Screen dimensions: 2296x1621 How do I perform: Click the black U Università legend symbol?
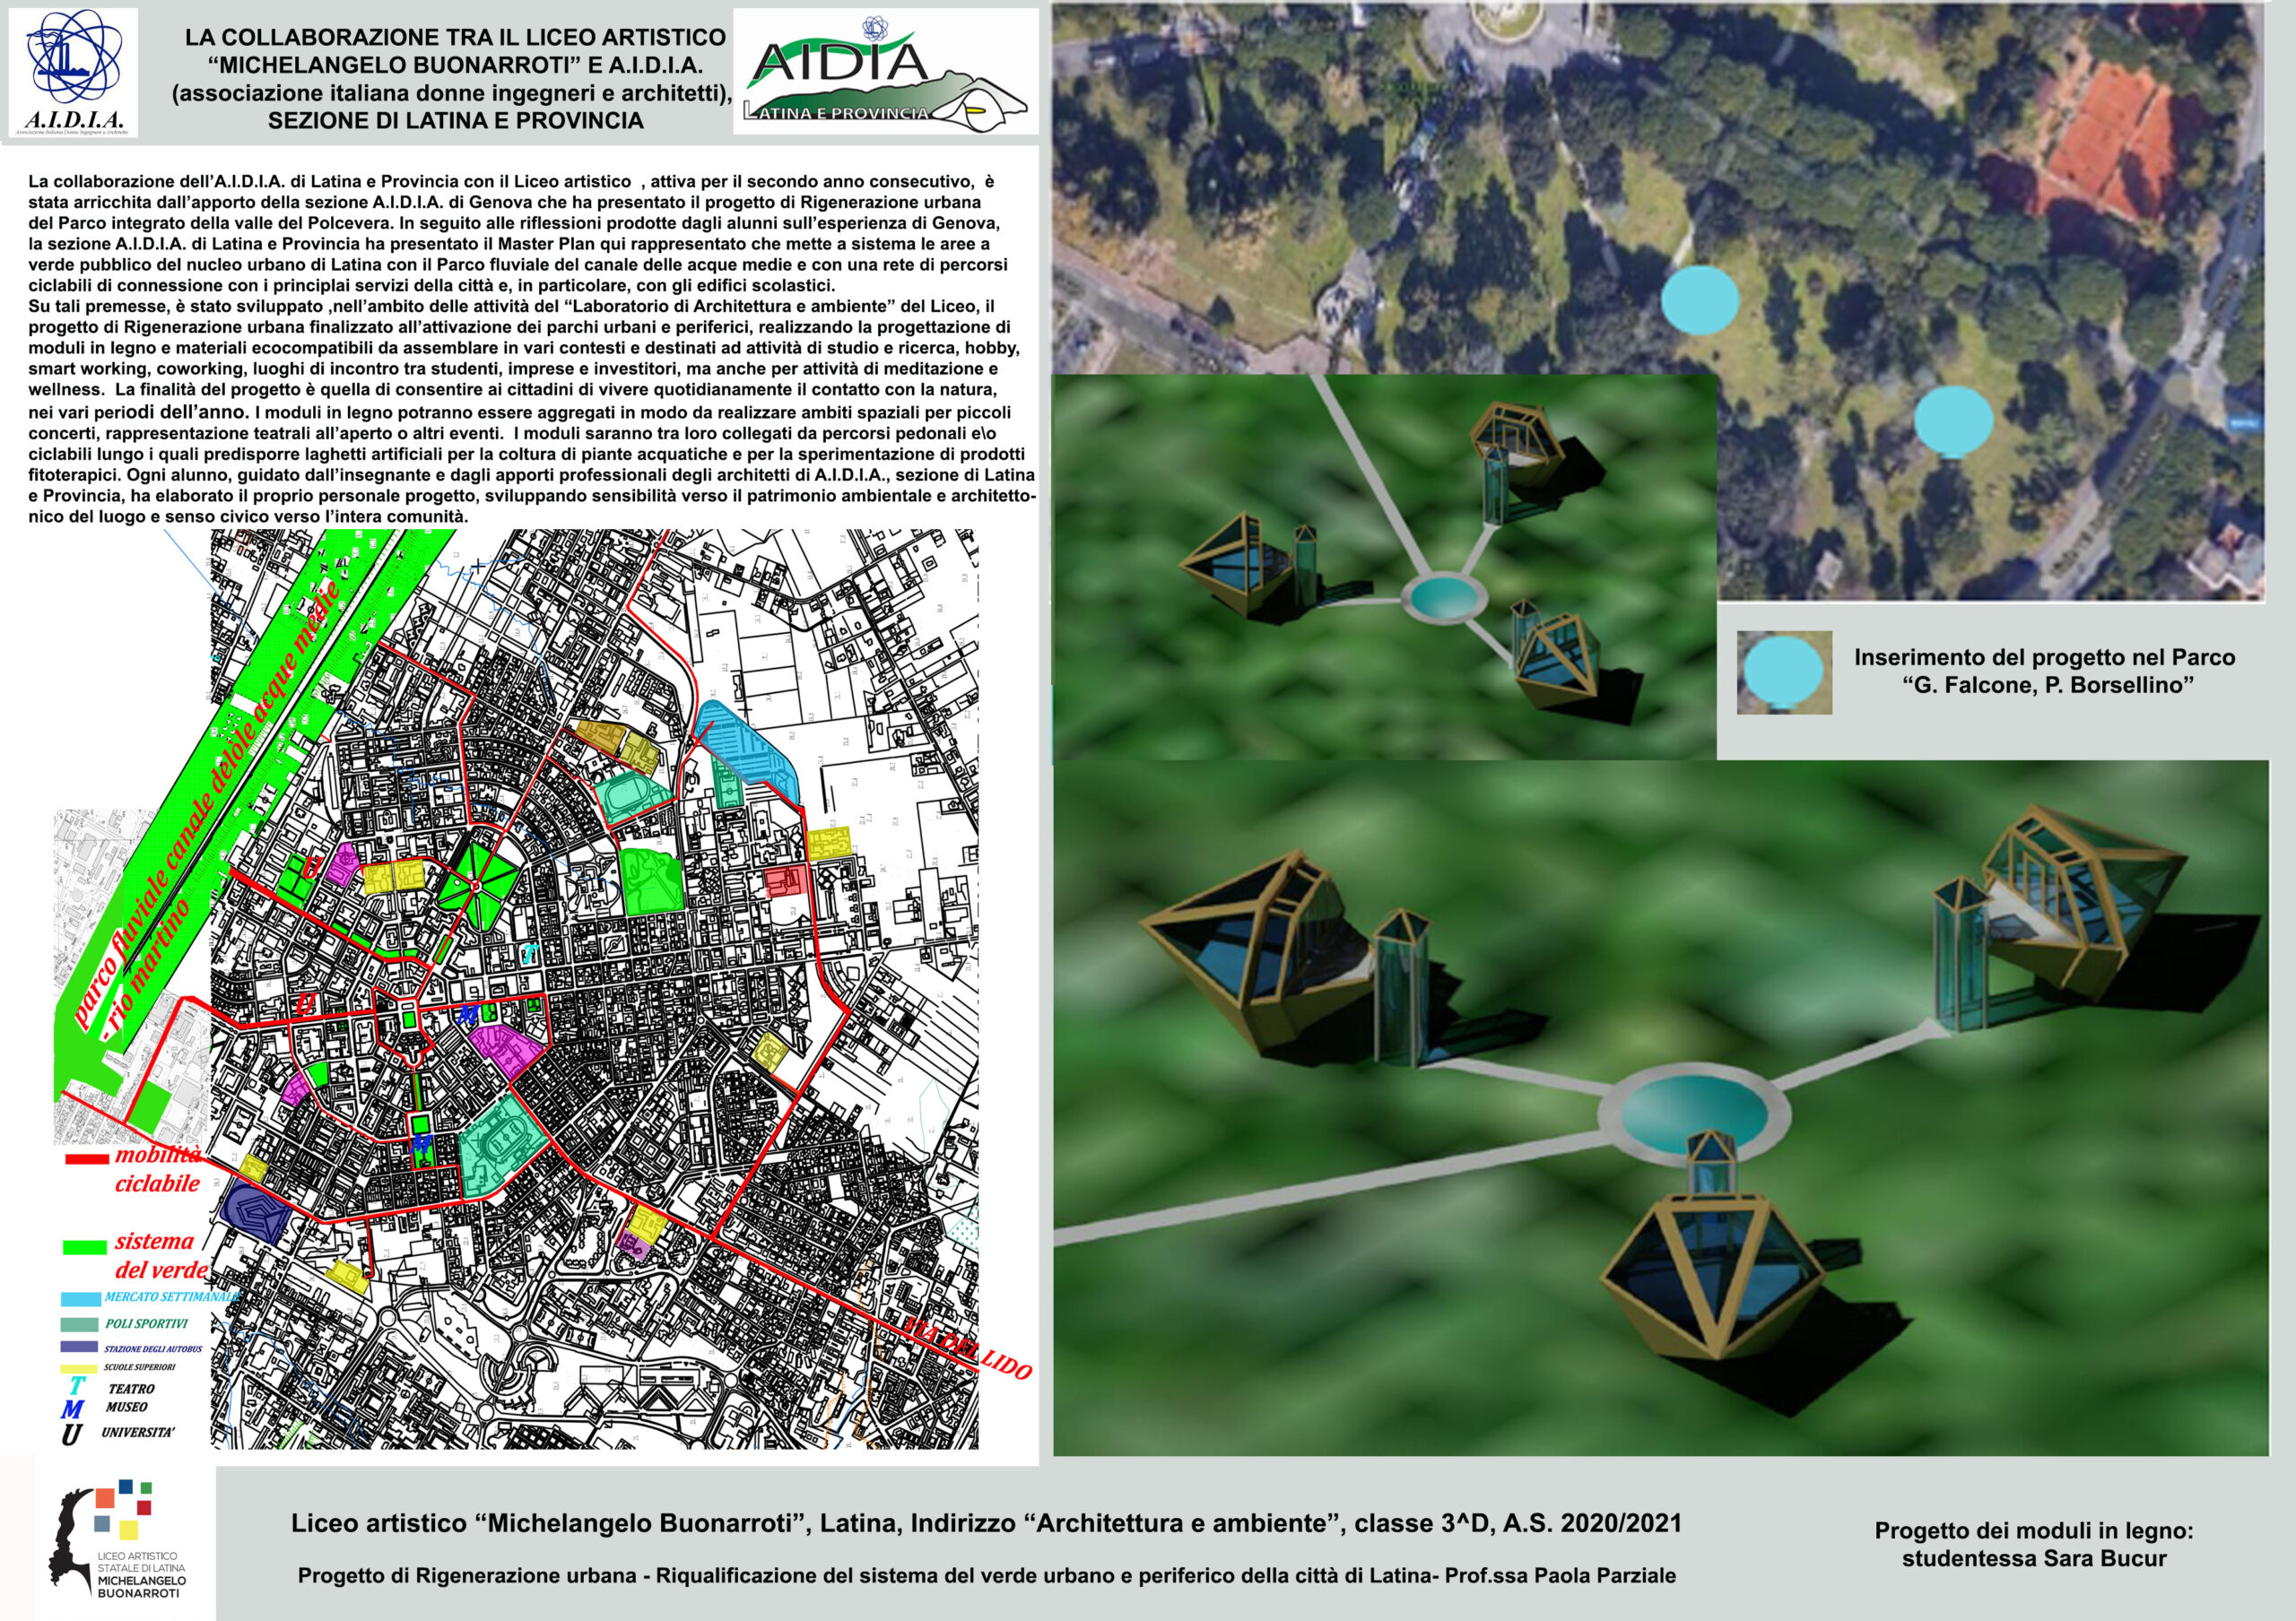[71, 1435]
